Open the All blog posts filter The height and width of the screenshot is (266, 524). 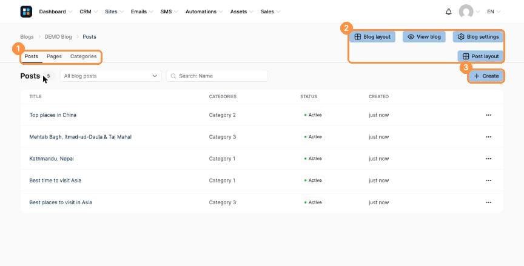coord(110,76)
